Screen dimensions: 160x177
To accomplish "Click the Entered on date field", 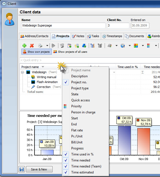I will point(140,25).
